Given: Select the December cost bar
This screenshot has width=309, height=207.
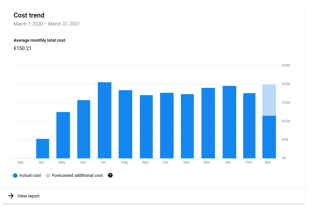Looking at the screenshot, I should [208, 123].
